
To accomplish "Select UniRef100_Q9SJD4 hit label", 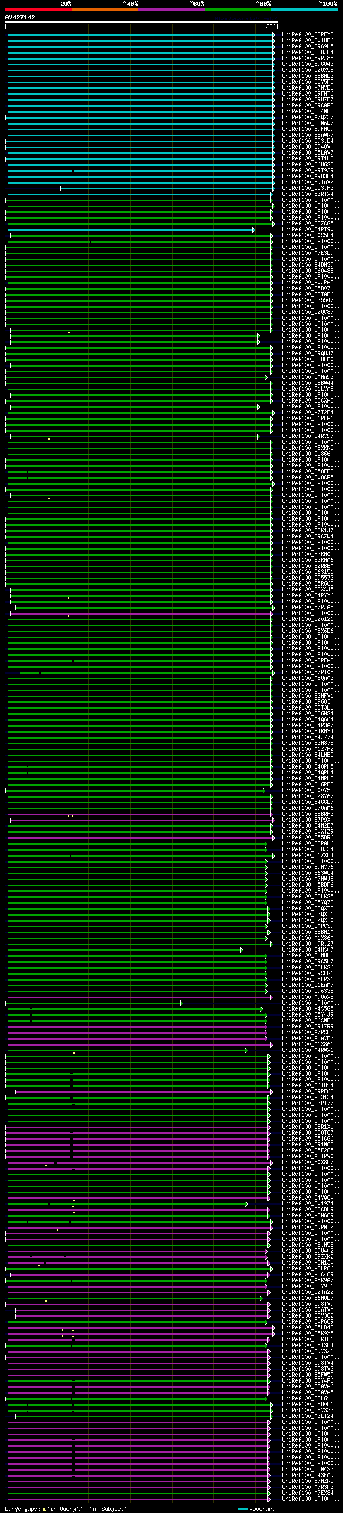I will click(x=308, y=141).
